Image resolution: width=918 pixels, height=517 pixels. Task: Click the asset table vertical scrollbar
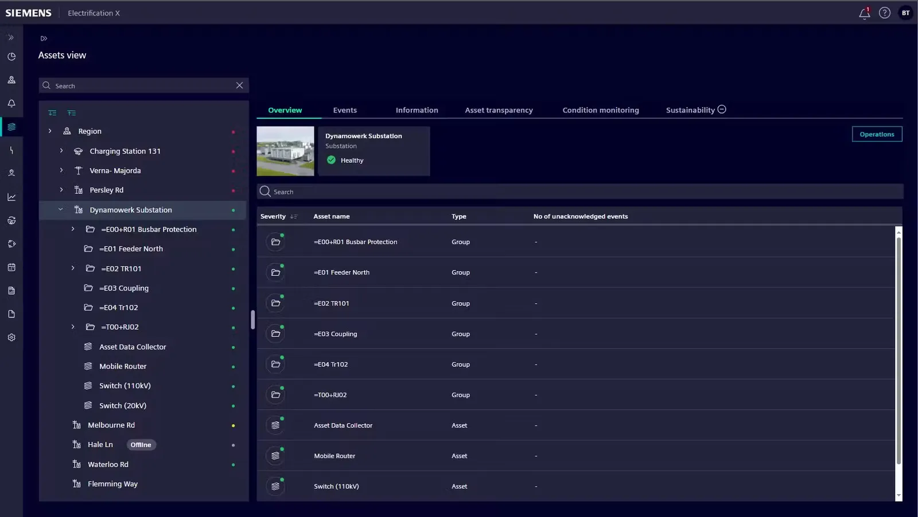pyautogui.click(x=898, y=351)
